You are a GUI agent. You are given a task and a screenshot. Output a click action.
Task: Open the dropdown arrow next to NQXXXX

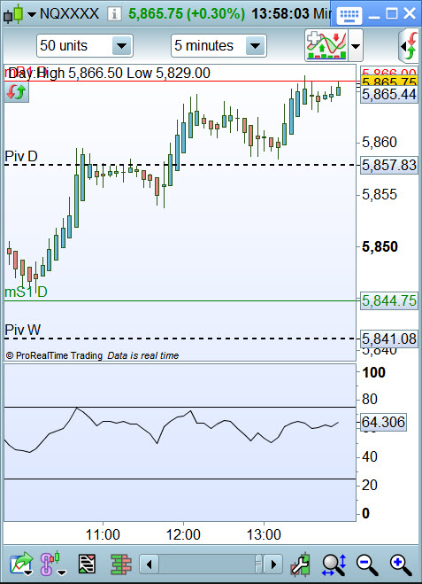(x=32, y=14)
